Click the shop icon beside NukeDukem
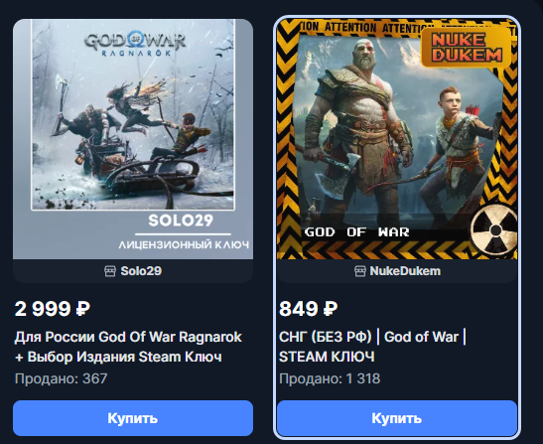543x444 pixels. pos(360,271)
